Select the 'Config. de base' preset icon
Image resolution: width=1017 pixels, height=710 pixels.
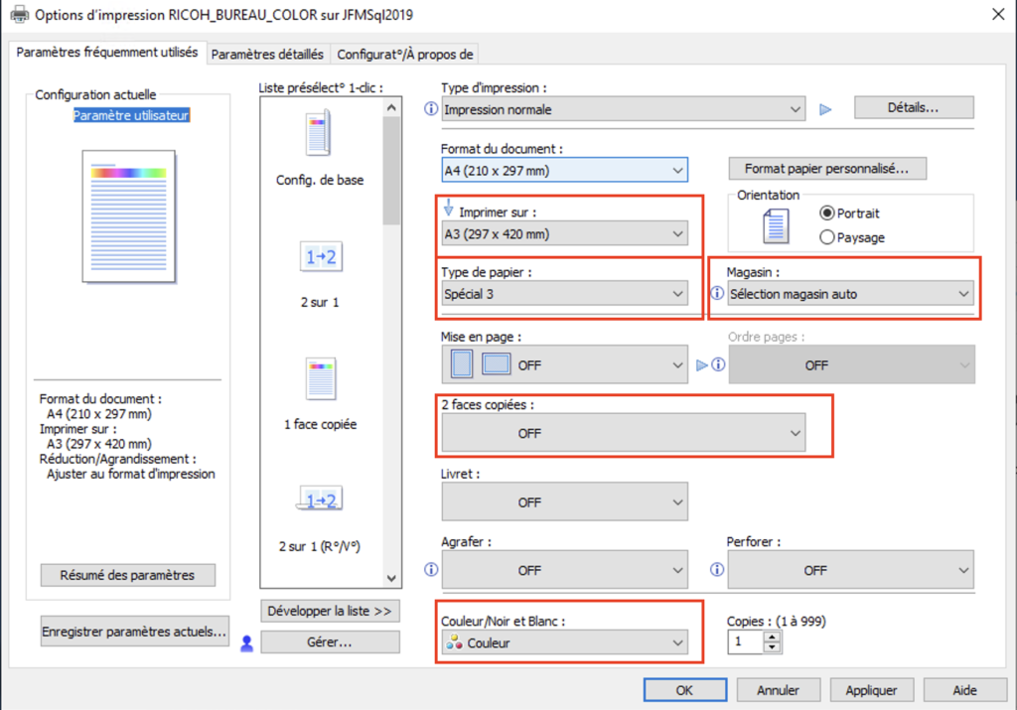coord(320,132)
